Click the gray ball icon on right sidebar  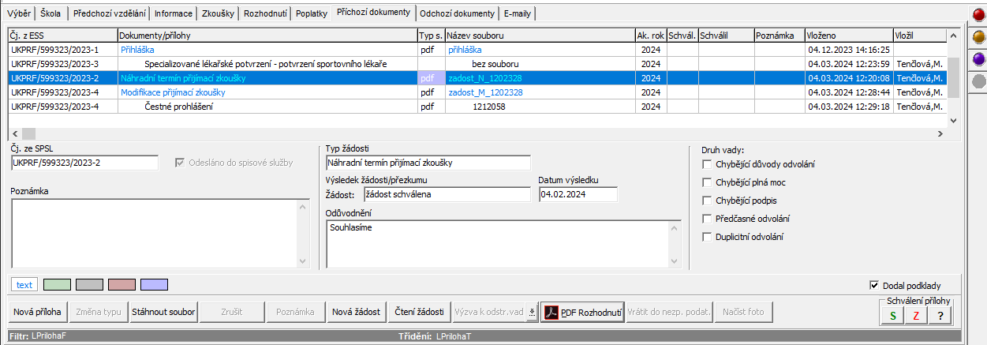(x=978, y=81)
